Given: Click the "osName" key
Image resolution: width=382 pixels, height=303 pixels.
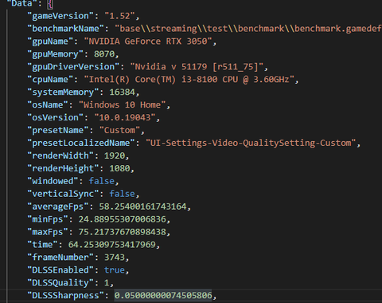Looking at the screenshot, I should pos(48,105).
